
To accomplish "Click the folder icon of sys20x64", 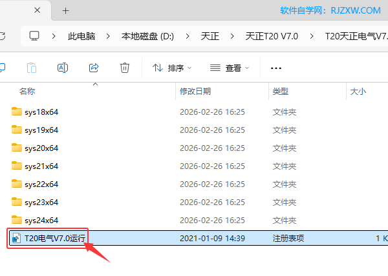I will 17,148.
